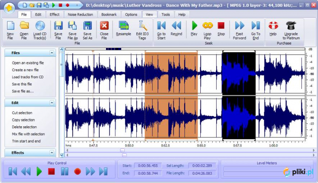The image size is (318, 183).
Task: Click quick-access open folder icon
Action: click(32, 5)
